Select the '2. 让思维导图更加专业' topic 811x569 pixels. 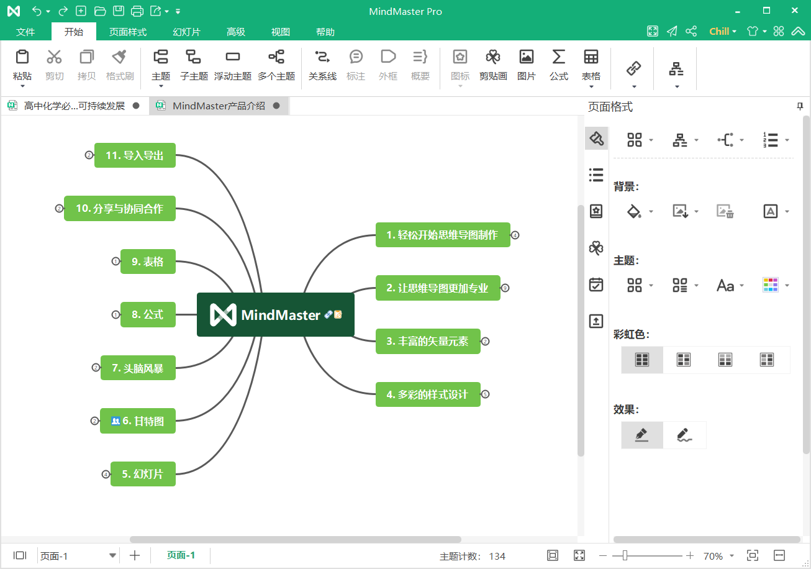(438, 288)
